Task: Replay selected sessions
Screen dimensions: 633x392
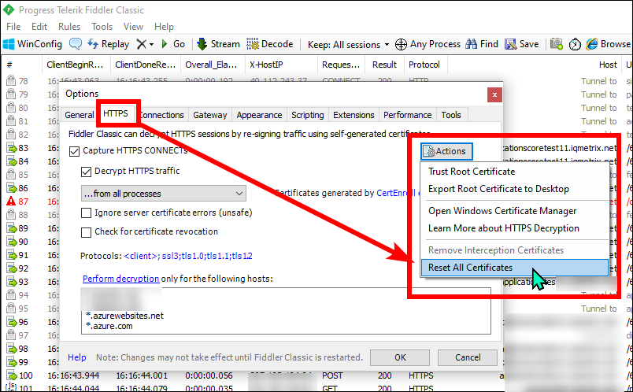Action: (108, 44)
